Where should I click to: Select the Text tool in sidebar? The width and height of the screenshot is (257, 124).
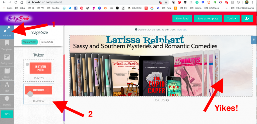7,87
